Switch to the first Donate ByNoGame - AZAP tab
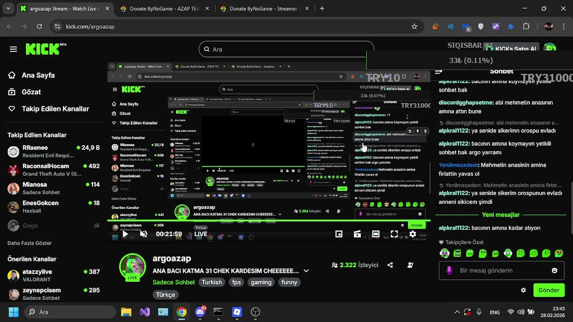The image size is (573, 322). (x=164, y=8)
